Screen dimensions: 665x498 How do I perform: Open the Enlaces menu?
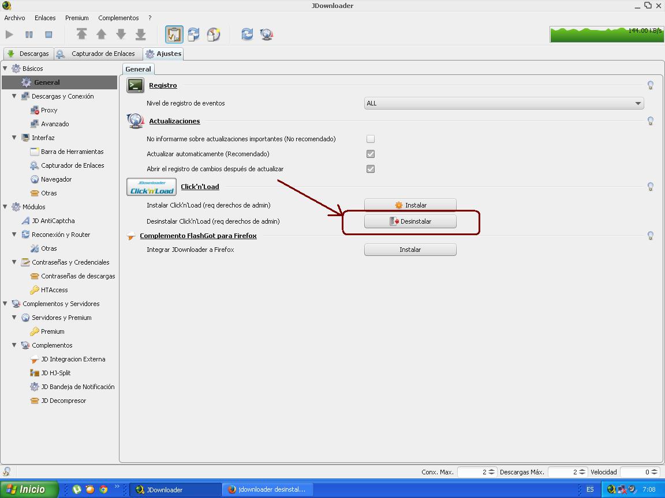[45, 18]
